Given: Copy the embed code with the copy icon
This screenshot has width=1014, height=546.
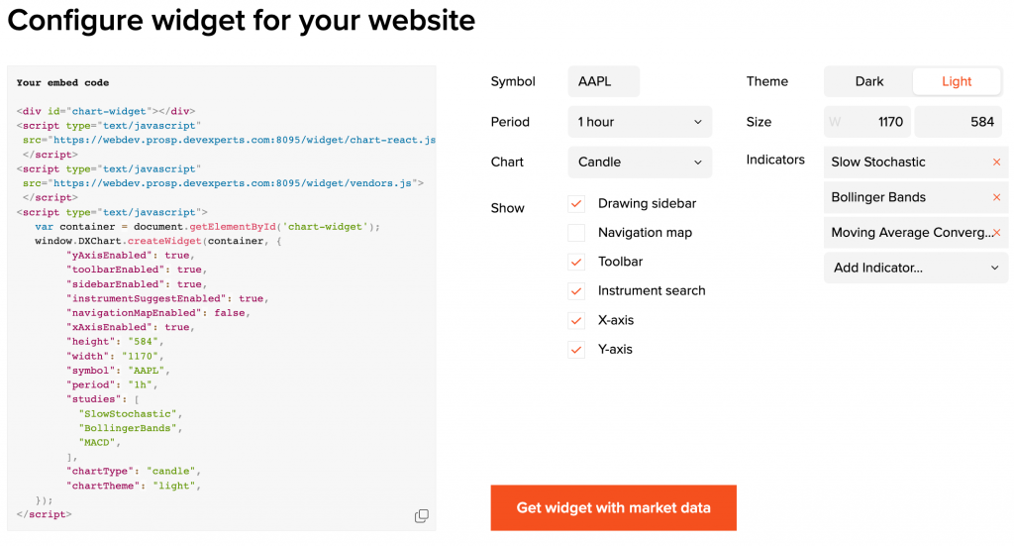Looking at the screenshot, I should click(422, 515).
